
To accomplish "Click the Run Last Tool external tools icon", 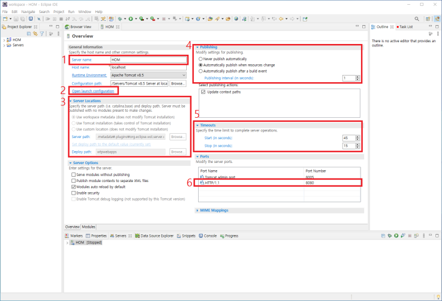I will pyautogui.click(x=152, y=19).
